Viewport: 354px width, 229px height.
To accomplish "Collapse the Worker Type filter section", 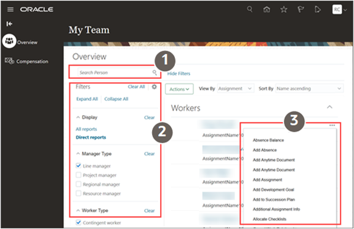I will click(78, 211).
